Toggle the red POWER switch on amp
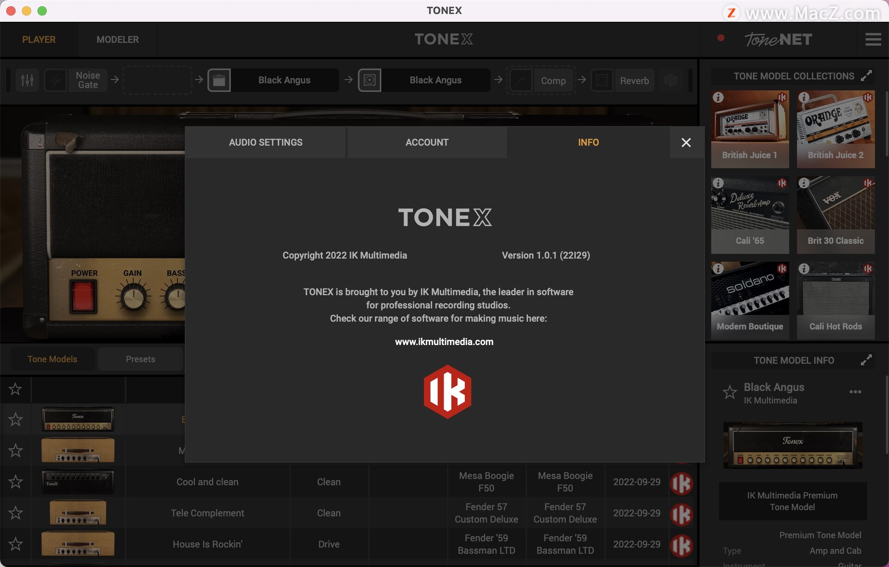The image size is (889, 567). tap(84, 297)
